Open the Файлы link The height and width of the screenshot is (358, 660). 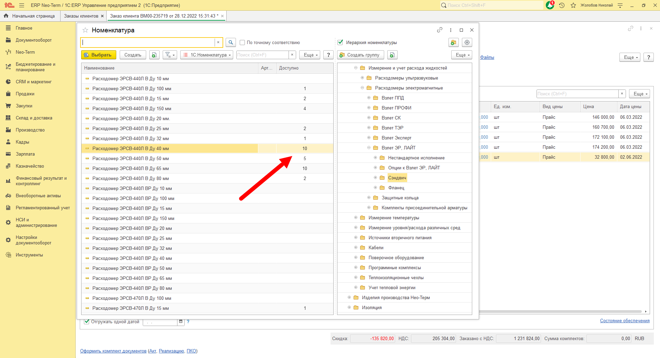pos(487,57)
